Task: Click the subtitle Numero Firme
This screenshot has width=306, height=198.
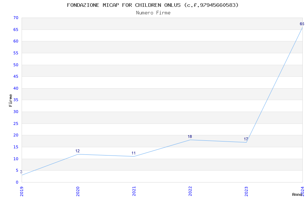Action: tap(153, 13)
